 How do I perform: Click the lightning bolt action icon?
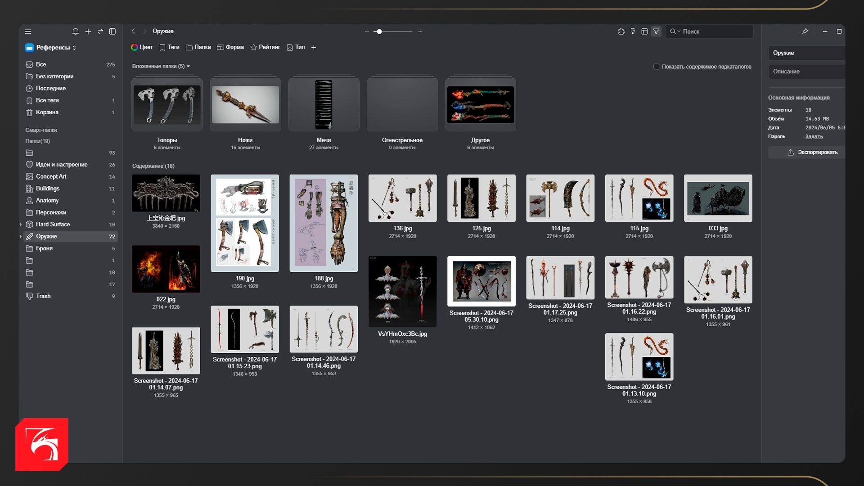point(633,31)
